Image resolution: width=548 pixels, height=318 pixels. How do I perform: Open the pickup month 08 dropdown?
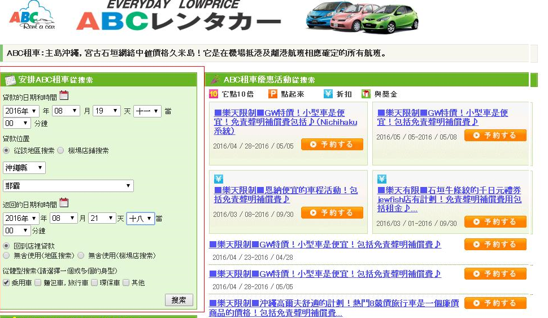click(x=66, y=111)
